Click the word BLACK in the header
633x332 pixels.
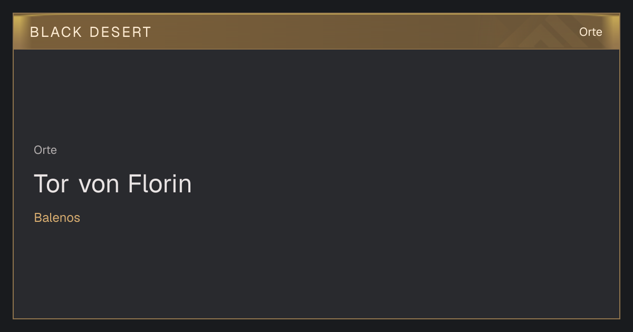tap(56, 32)
